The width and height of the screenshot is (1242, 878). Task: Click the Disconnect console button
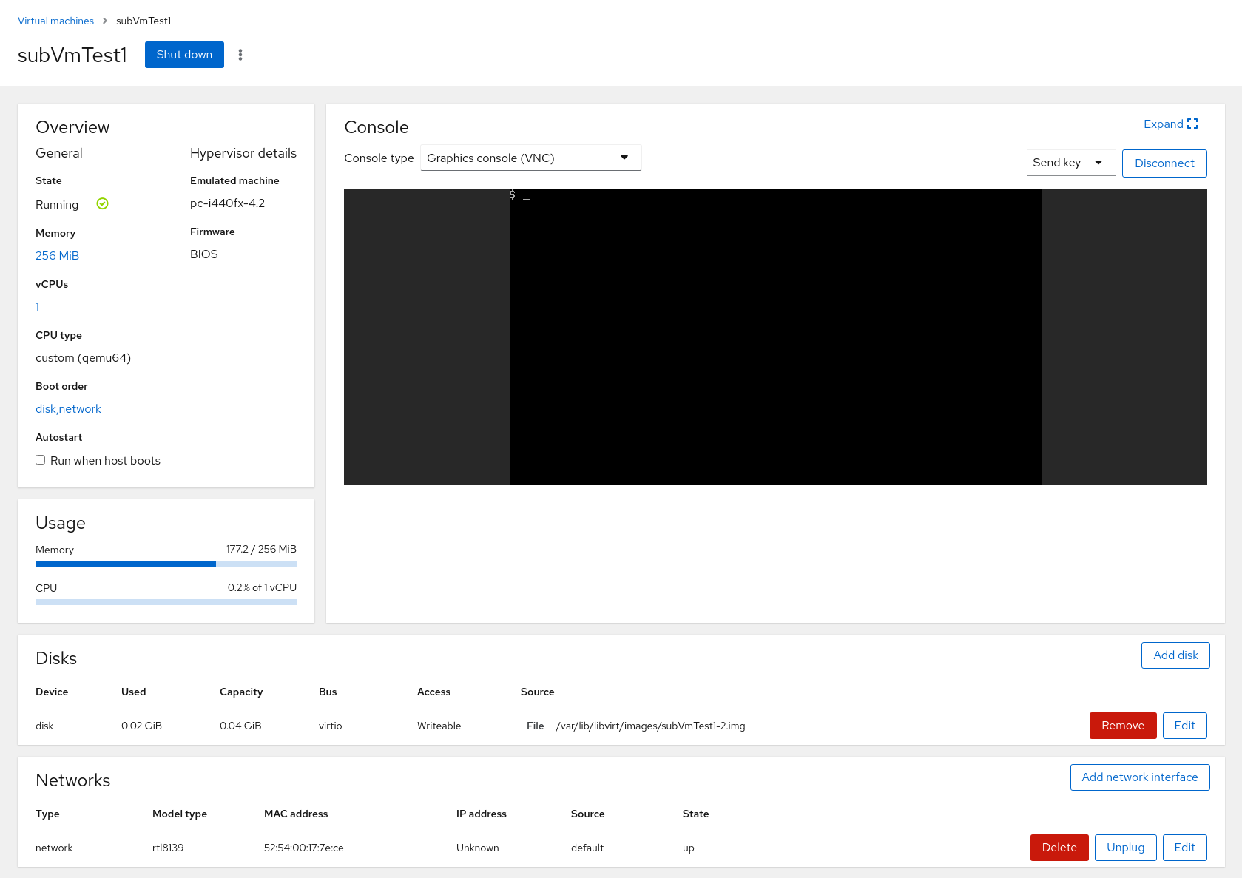(x=1164, y=163)
